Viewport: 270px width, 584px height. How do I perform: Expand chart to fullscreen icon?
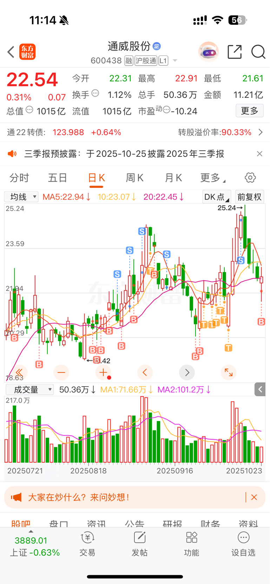point(229,372)
